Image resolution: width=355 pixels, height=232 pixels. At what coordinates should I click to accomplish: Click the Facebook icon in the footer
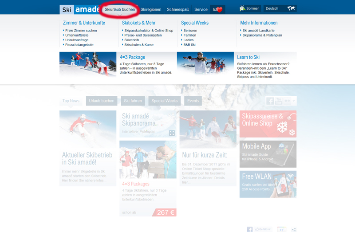pyautogui.click(x=249, y=229)
